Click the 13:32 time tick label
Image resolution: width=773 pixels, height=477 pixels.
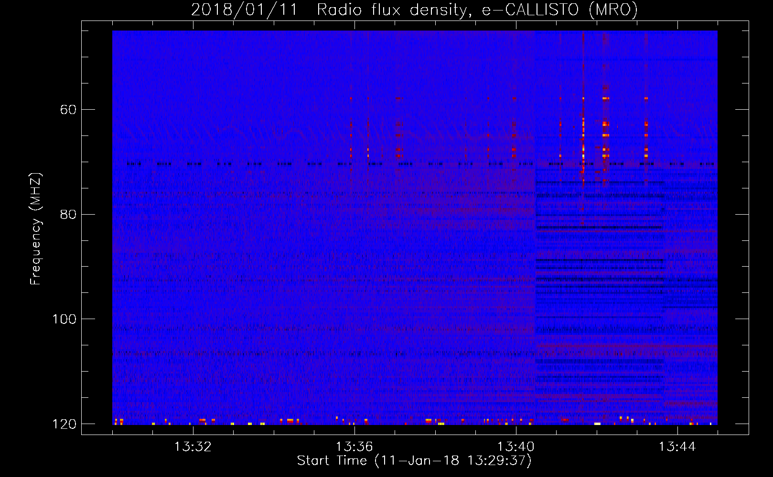pyautogui.click(x=193, y=447)
